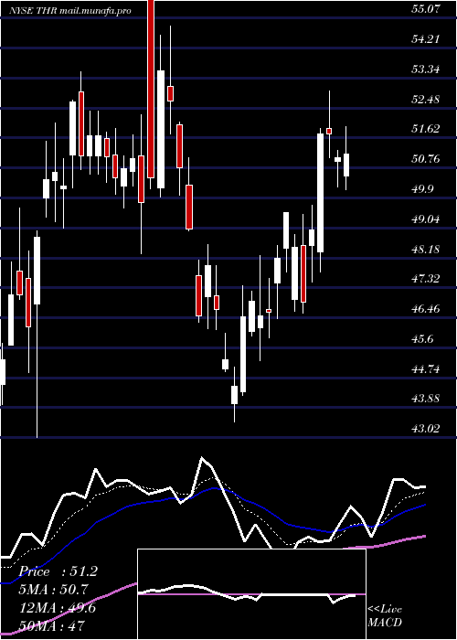This screenshot has width=457, height=640.
Task: Click the 45.6 price axis label
Action: coord(423,339)
